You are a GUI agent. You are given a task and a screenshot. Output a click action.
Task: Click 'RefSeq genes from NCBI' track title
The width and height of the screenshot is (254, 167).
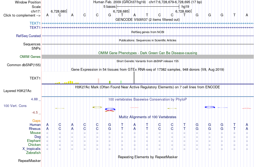148,32
